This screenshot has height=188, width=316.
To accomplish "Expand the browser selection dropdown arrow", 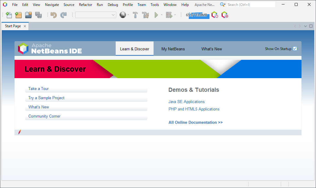I will coord(128,15).
